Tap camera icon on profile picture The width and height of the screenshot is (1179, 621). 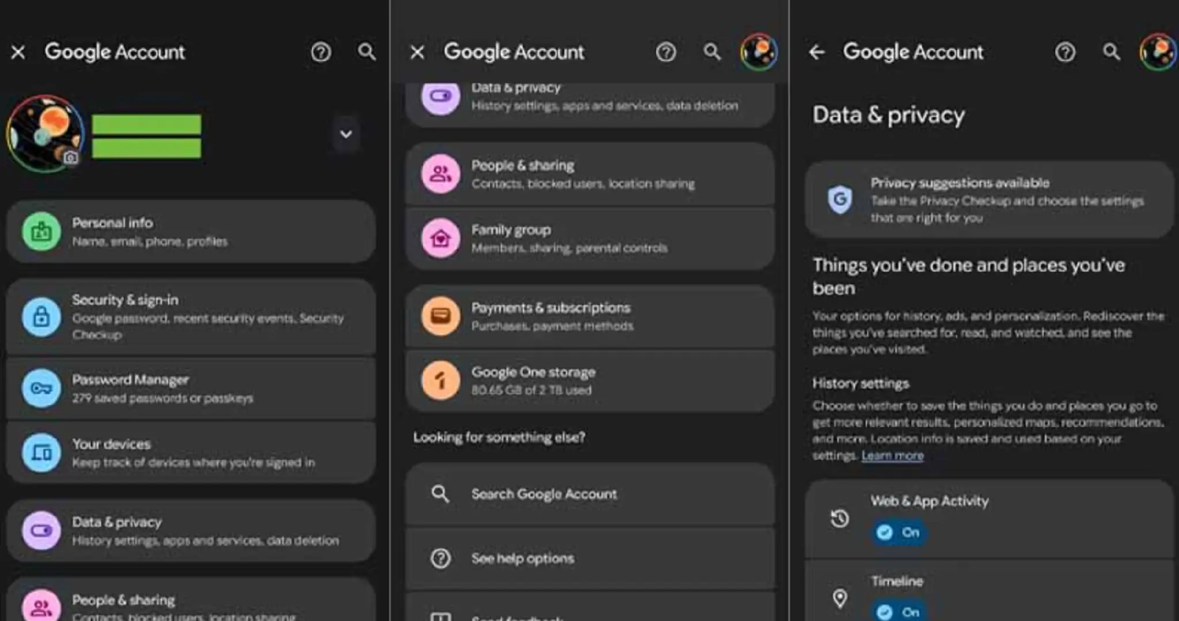[x=71, y=157]
